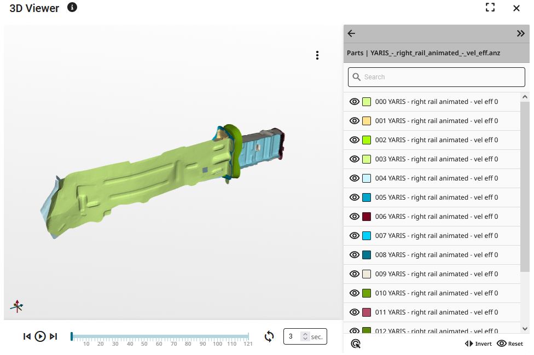Select the 003 YARIS part entry
534x355 pixels.
click(432, 159)
